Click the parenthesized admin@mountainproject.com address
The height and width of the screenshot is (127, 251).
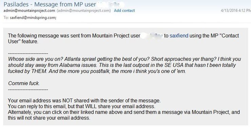click(84, 10)
